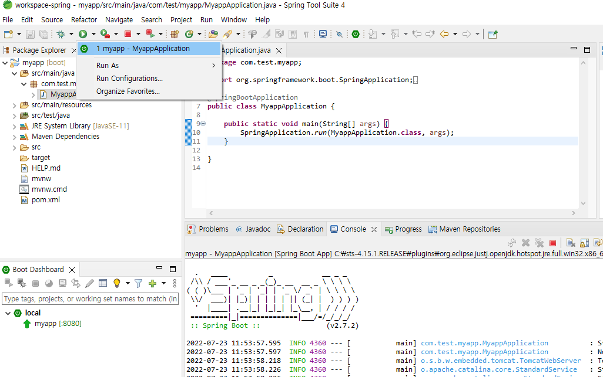Click the New Java Class icon

189,34
